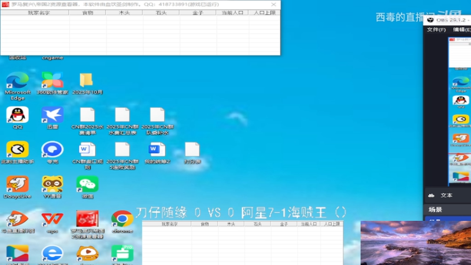
Task: Click the 场景 panel header in OBS
Action: (x=435, y=210)
